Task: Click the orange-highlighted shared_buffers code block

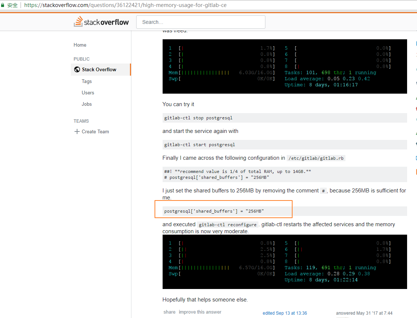Action: (223, 209)
